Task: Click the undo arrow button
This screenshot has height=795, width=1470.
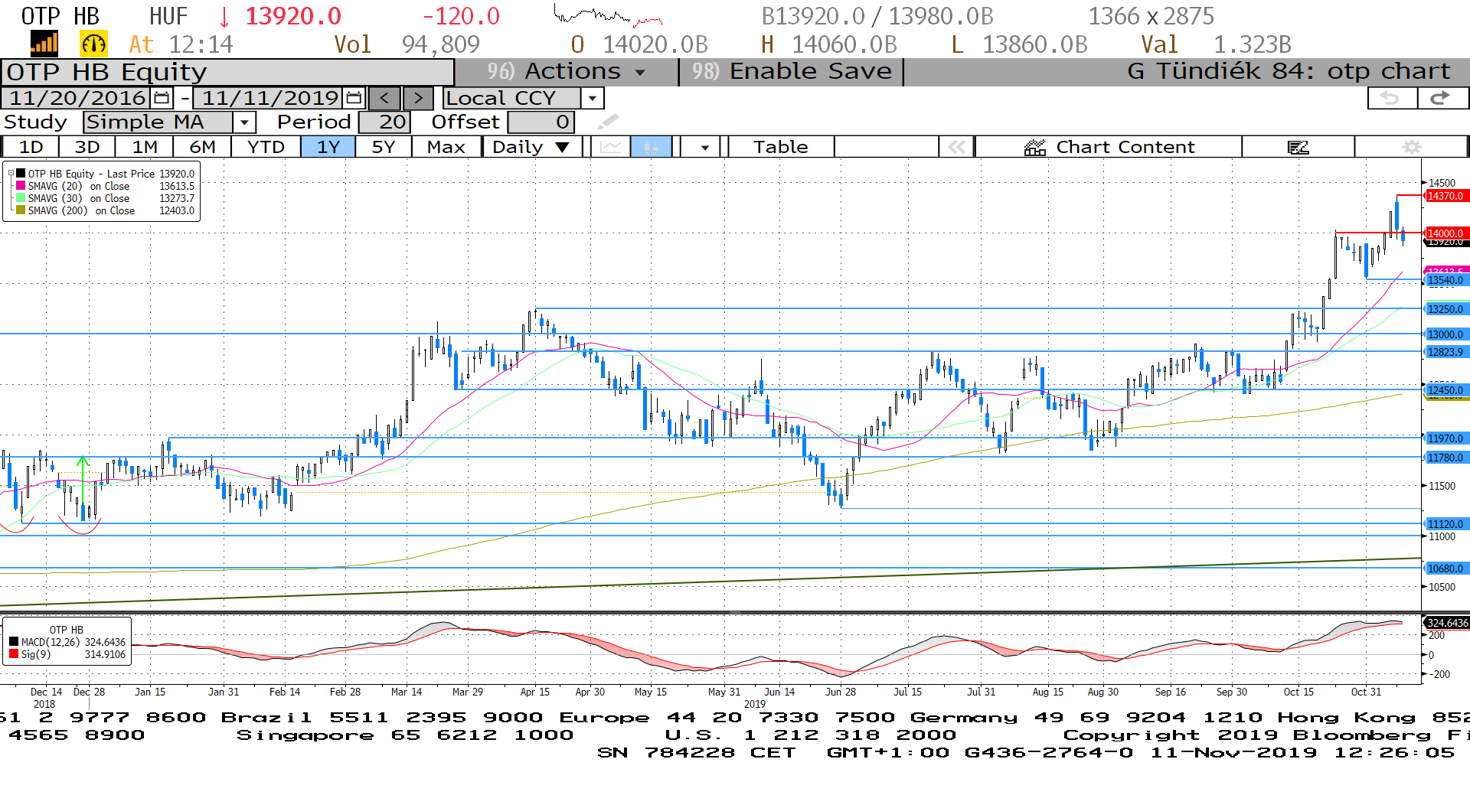Action: [x=1391, y=98]
